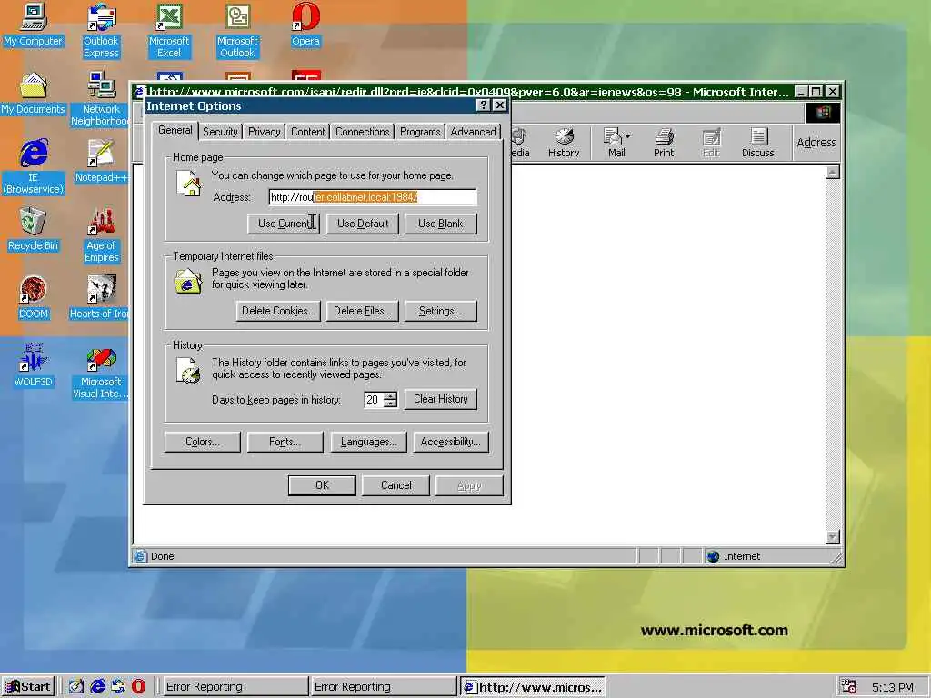Switch to the Security tab

pos(220,132)
